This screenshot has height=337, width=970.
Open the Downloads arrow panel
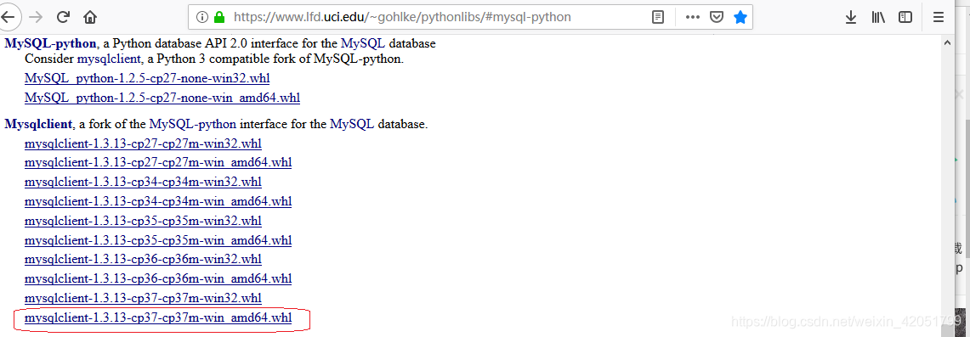851,17
